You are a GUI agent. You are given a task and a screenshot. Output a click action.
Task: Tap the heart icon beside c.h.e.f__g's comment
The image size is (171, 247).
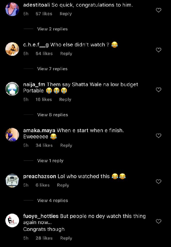(159, 50)
